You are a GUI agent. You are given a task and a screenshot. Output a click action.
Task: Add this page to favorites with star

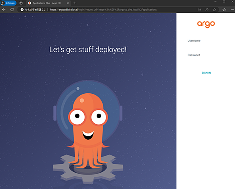(x=214, y=10)
